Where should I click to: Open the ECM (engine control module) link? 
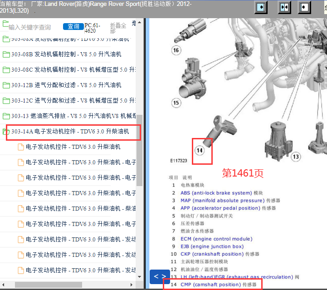coord(216,239)
